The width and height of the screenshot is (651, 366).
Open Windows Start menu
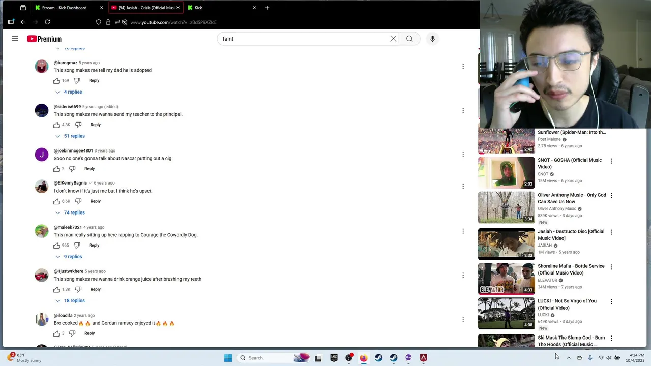(x=228, y=358)
